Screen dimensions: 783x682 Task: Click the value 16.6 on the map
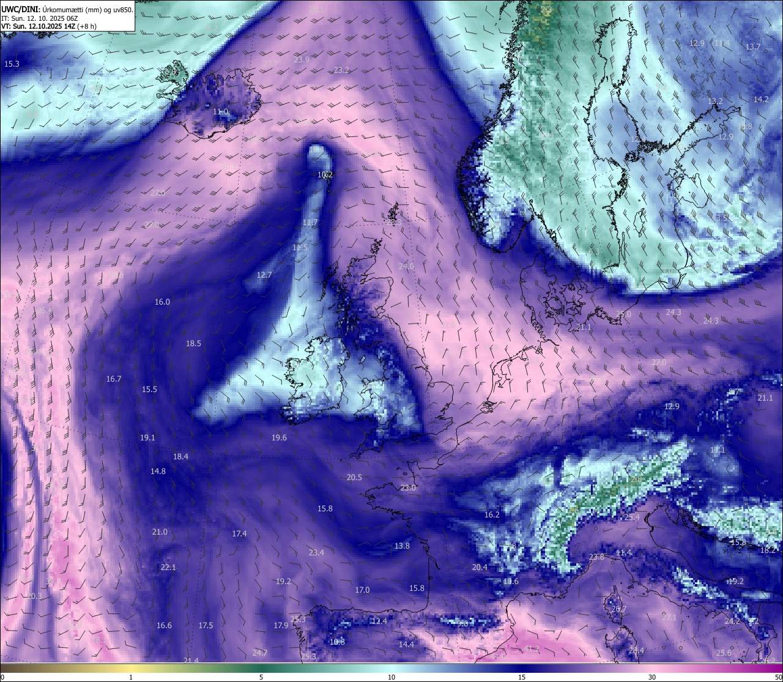pos(164,625)
